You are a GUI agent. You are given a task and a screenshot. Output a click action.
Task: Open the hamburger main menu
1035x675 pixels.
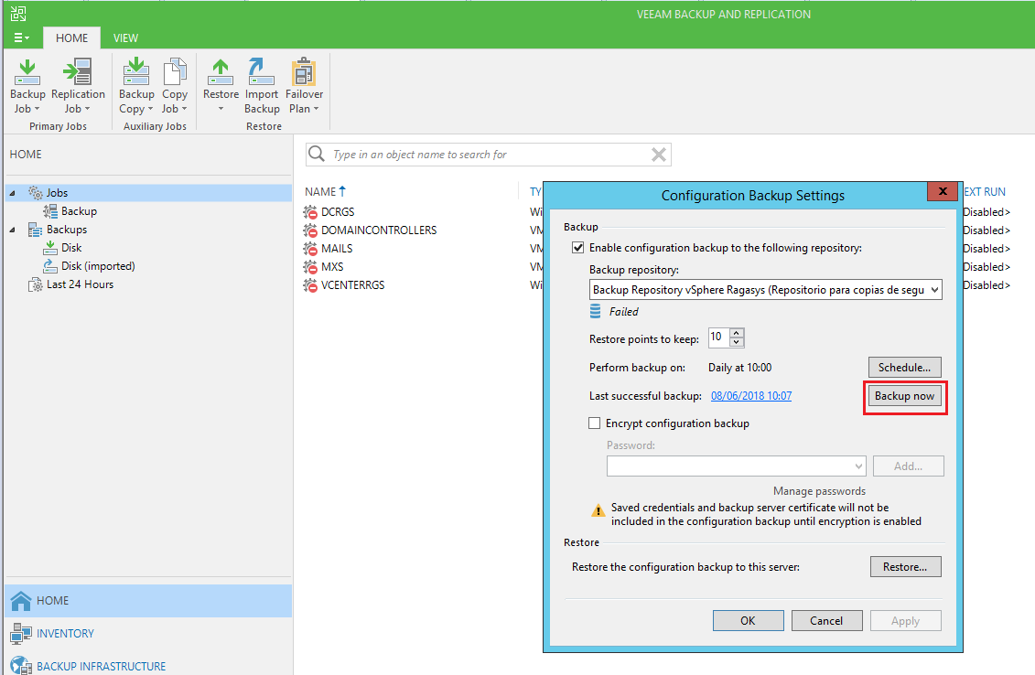[x=19, y=37]
